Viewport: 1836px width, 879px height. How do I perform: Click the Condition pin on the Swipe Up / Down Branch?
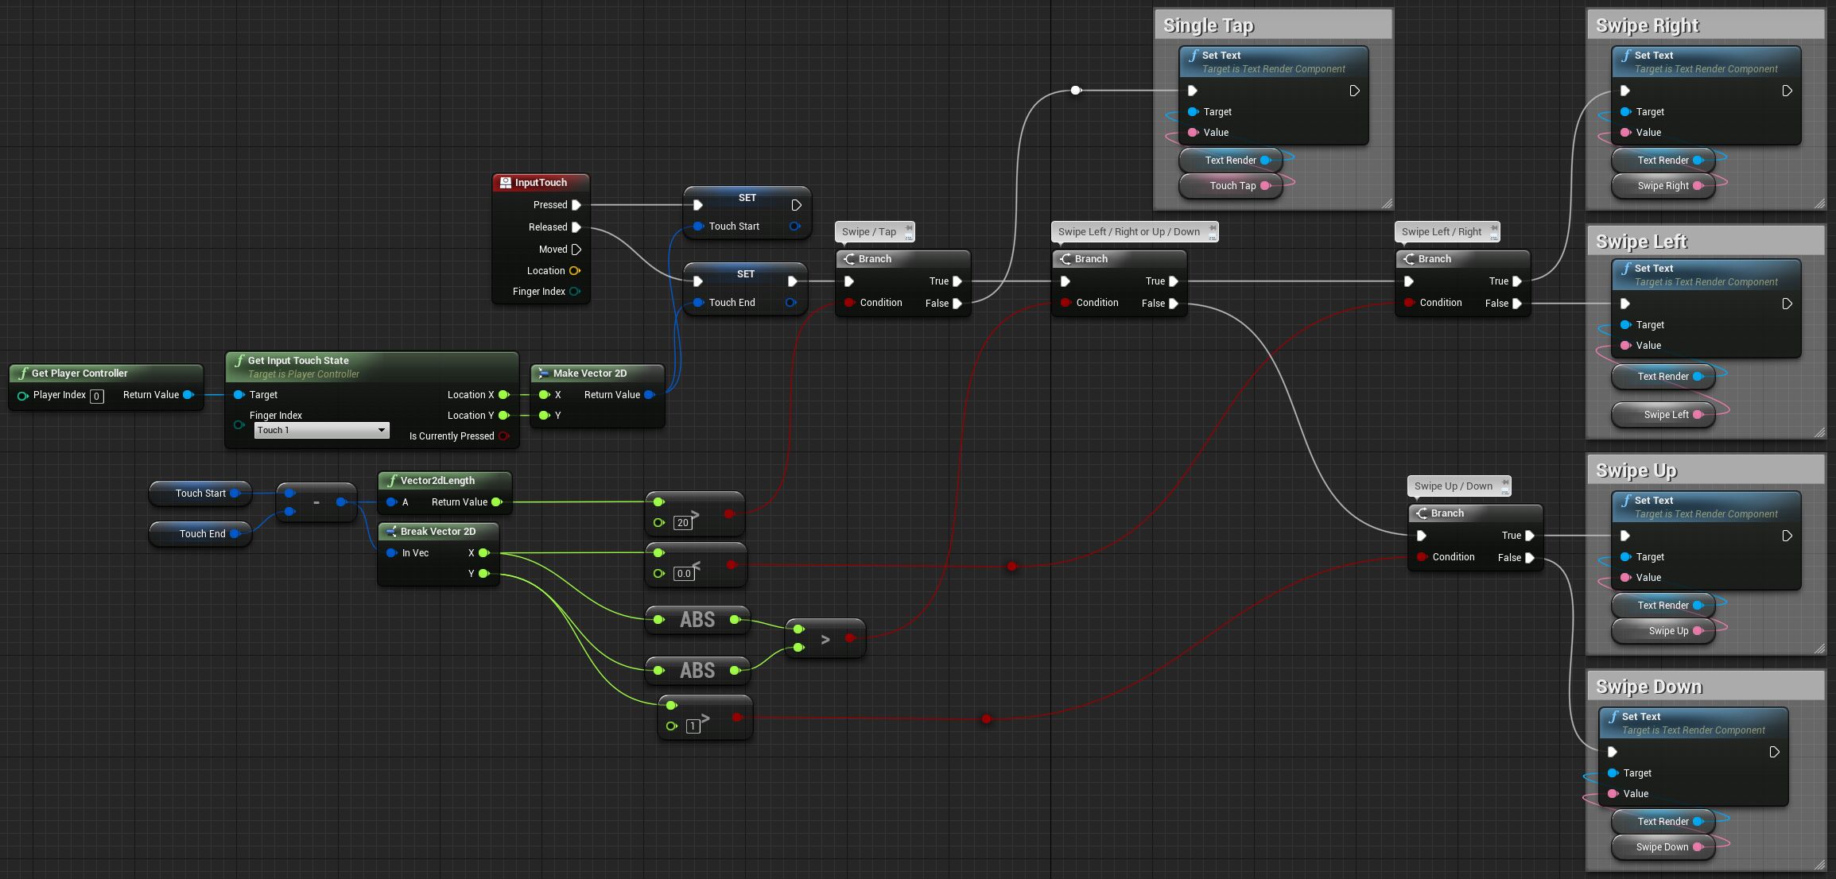[x=1422, y=557]
